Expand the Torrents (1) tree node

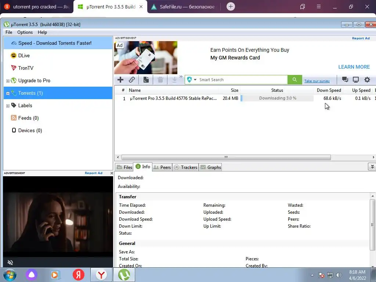pyautogui.click(x=8, y=93)
